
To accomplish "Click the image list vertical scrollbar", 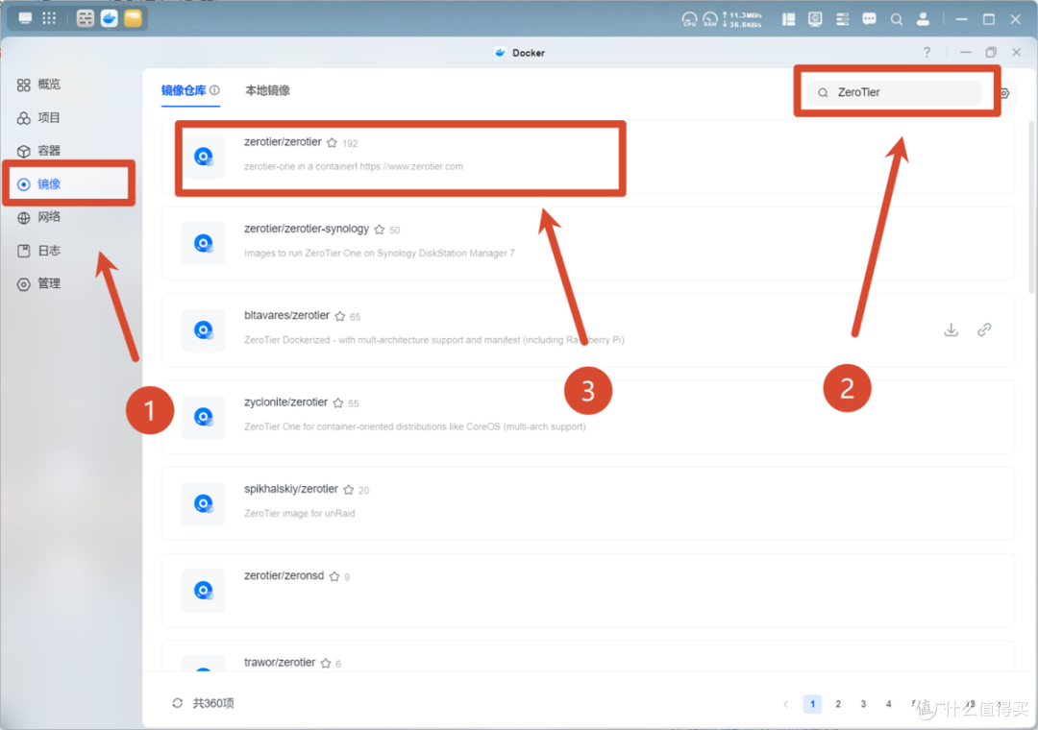I will coord(1031,207).
